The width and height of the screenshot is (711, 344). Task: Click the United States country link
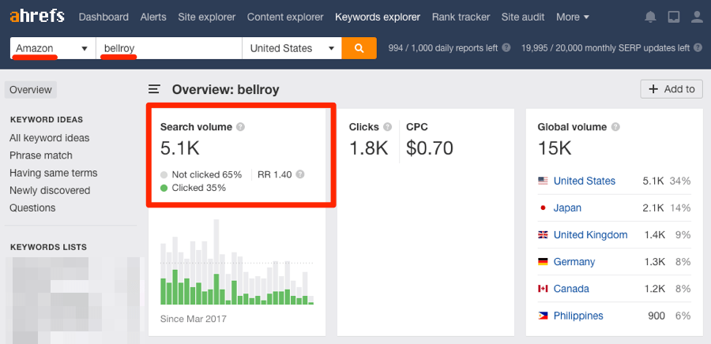click(x=585, y=181)
